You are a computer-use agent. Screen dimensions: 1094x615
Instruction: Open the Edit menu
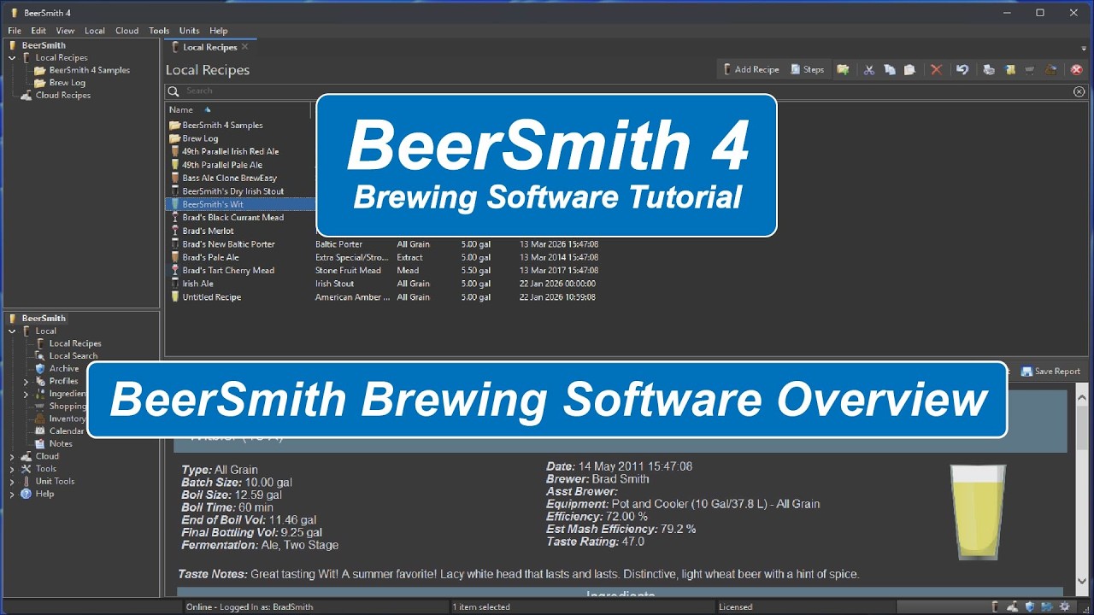pos(38,31)
